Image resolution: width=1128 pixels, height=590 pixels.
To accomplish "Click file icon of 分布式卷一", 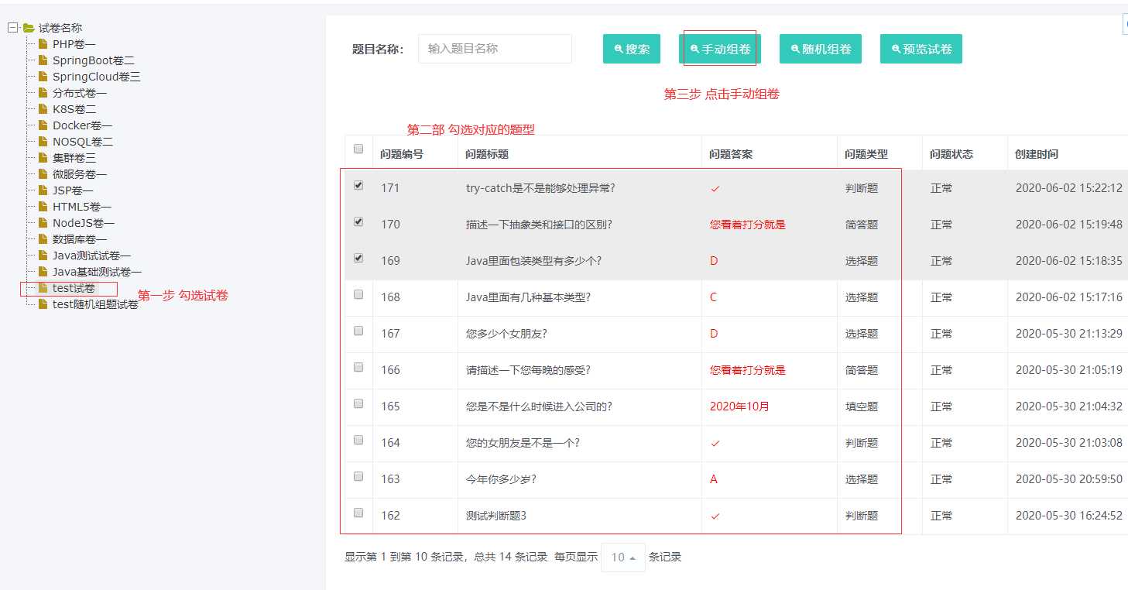I will [x=43, y=93].
